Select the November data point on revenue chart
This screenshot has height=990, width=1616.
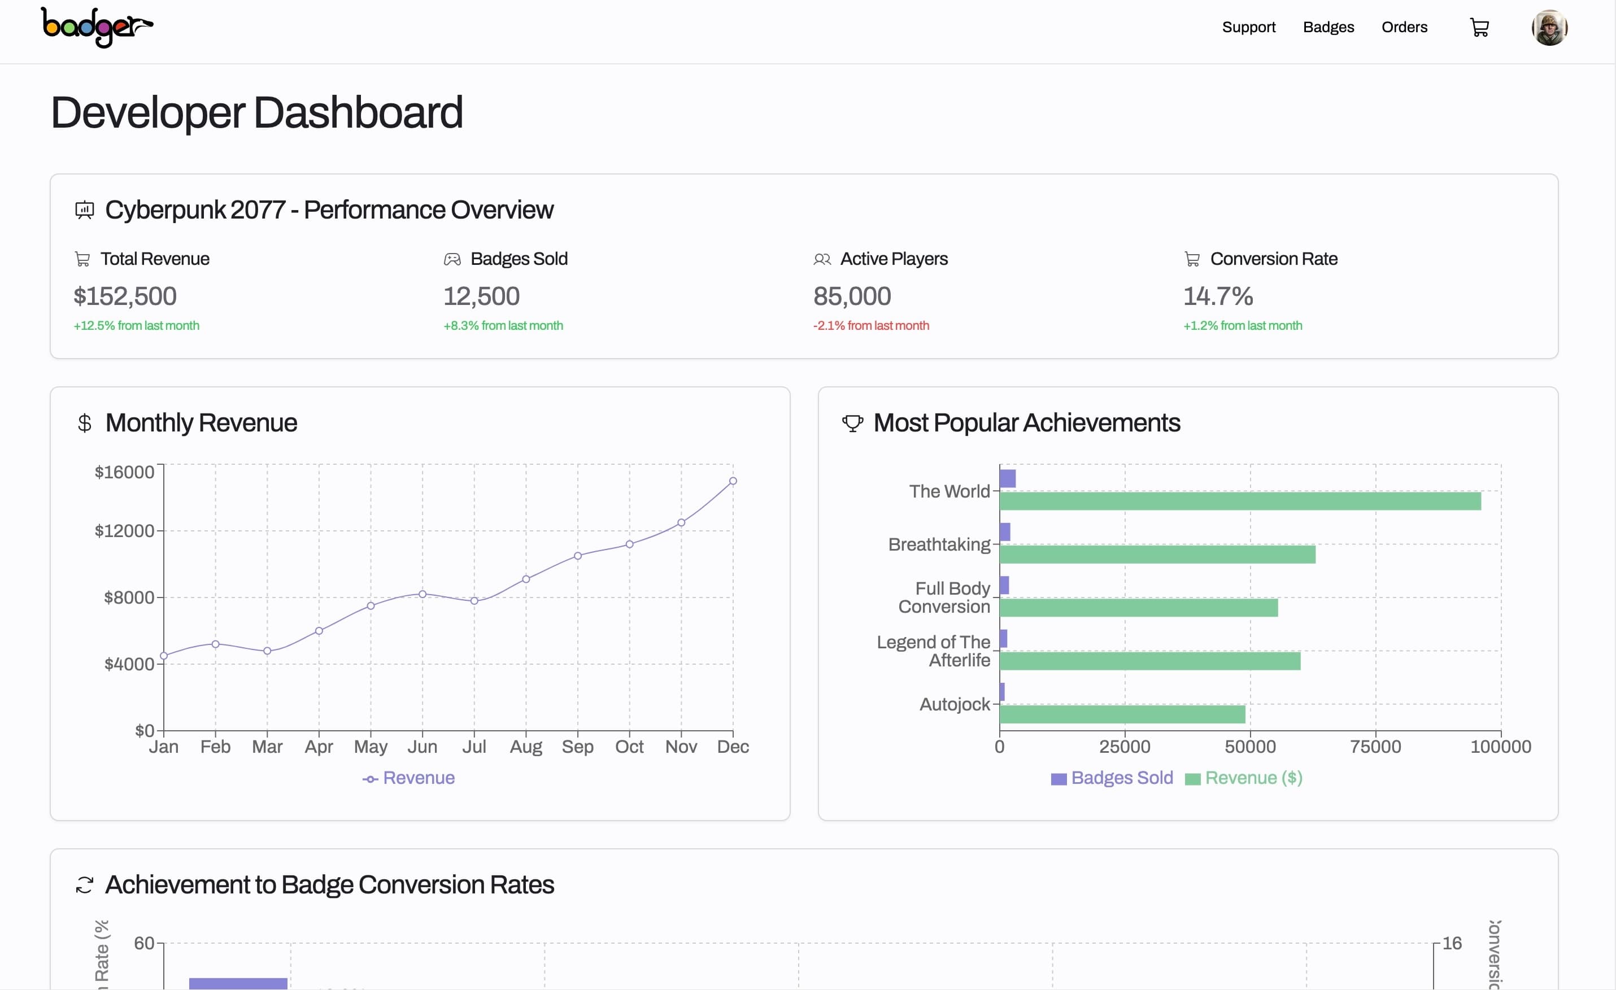[681, 522]
